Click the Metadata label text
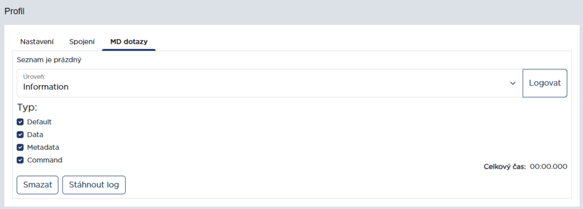This screenshot has height=209, width=583. (x=43, y=148)
